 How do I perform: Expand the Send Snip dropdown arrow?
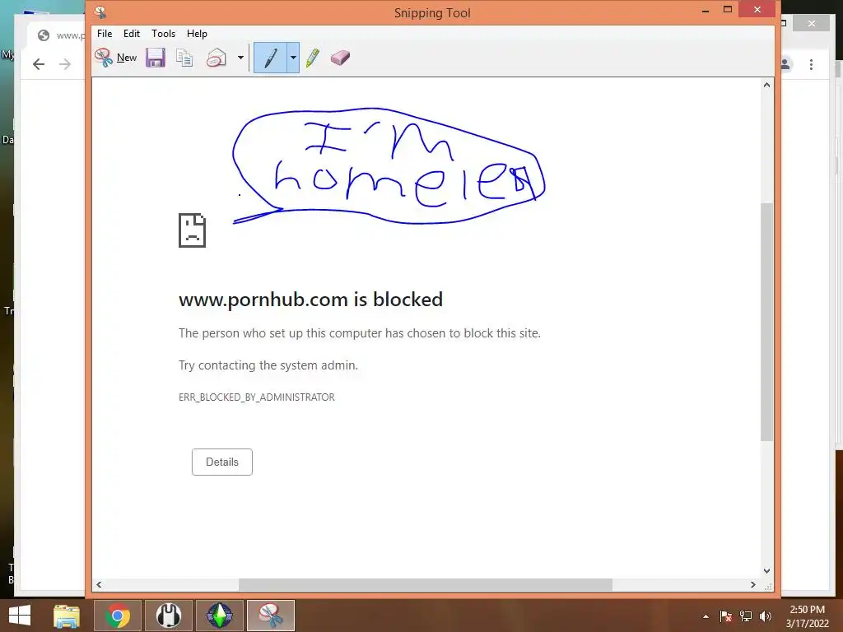click(x=240, y=58)
